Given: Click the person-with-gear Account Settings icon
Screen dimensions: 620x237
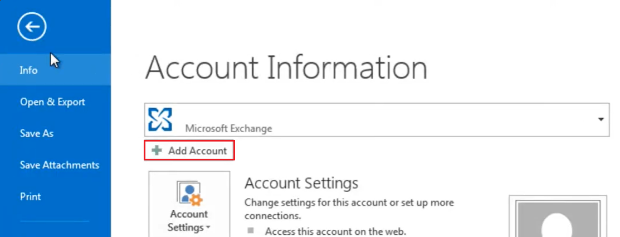Looking at the screenshot, I should [x=189, y=193].
